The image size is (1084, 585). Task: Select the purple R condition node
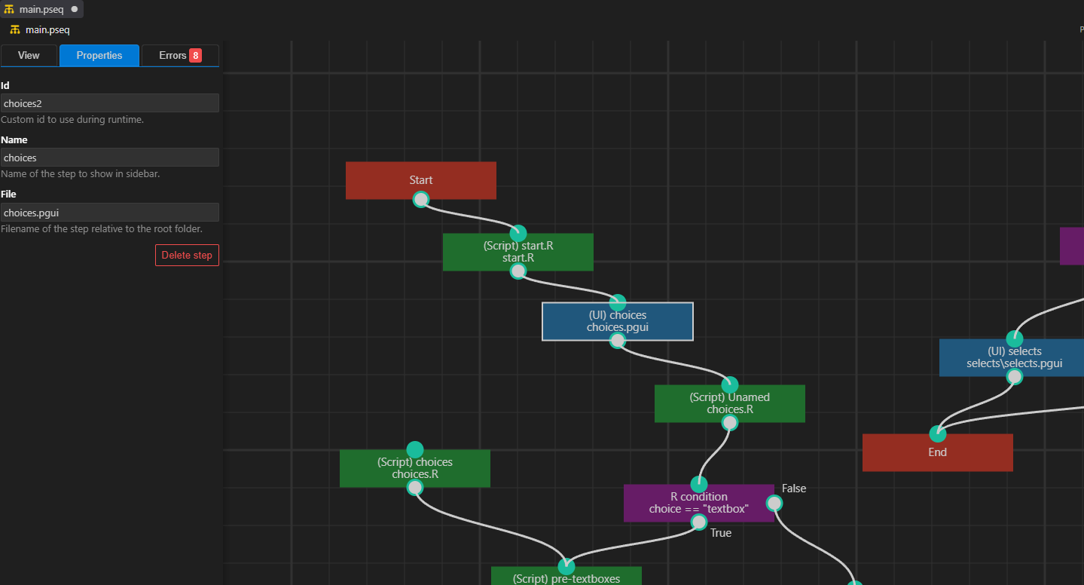click(699, 503)
